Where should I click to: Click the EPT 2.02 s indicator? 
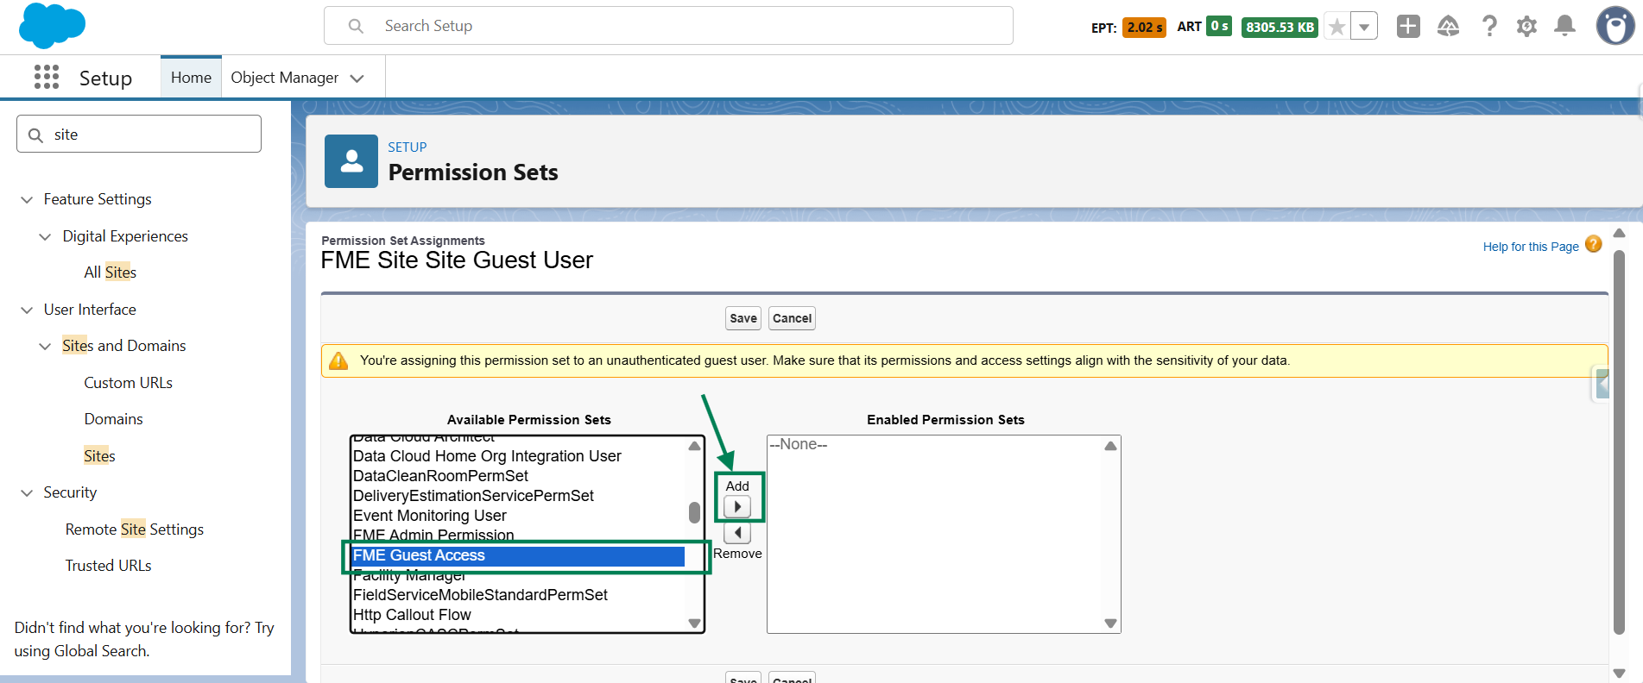pyautogui.click(x=1144, y=28)
